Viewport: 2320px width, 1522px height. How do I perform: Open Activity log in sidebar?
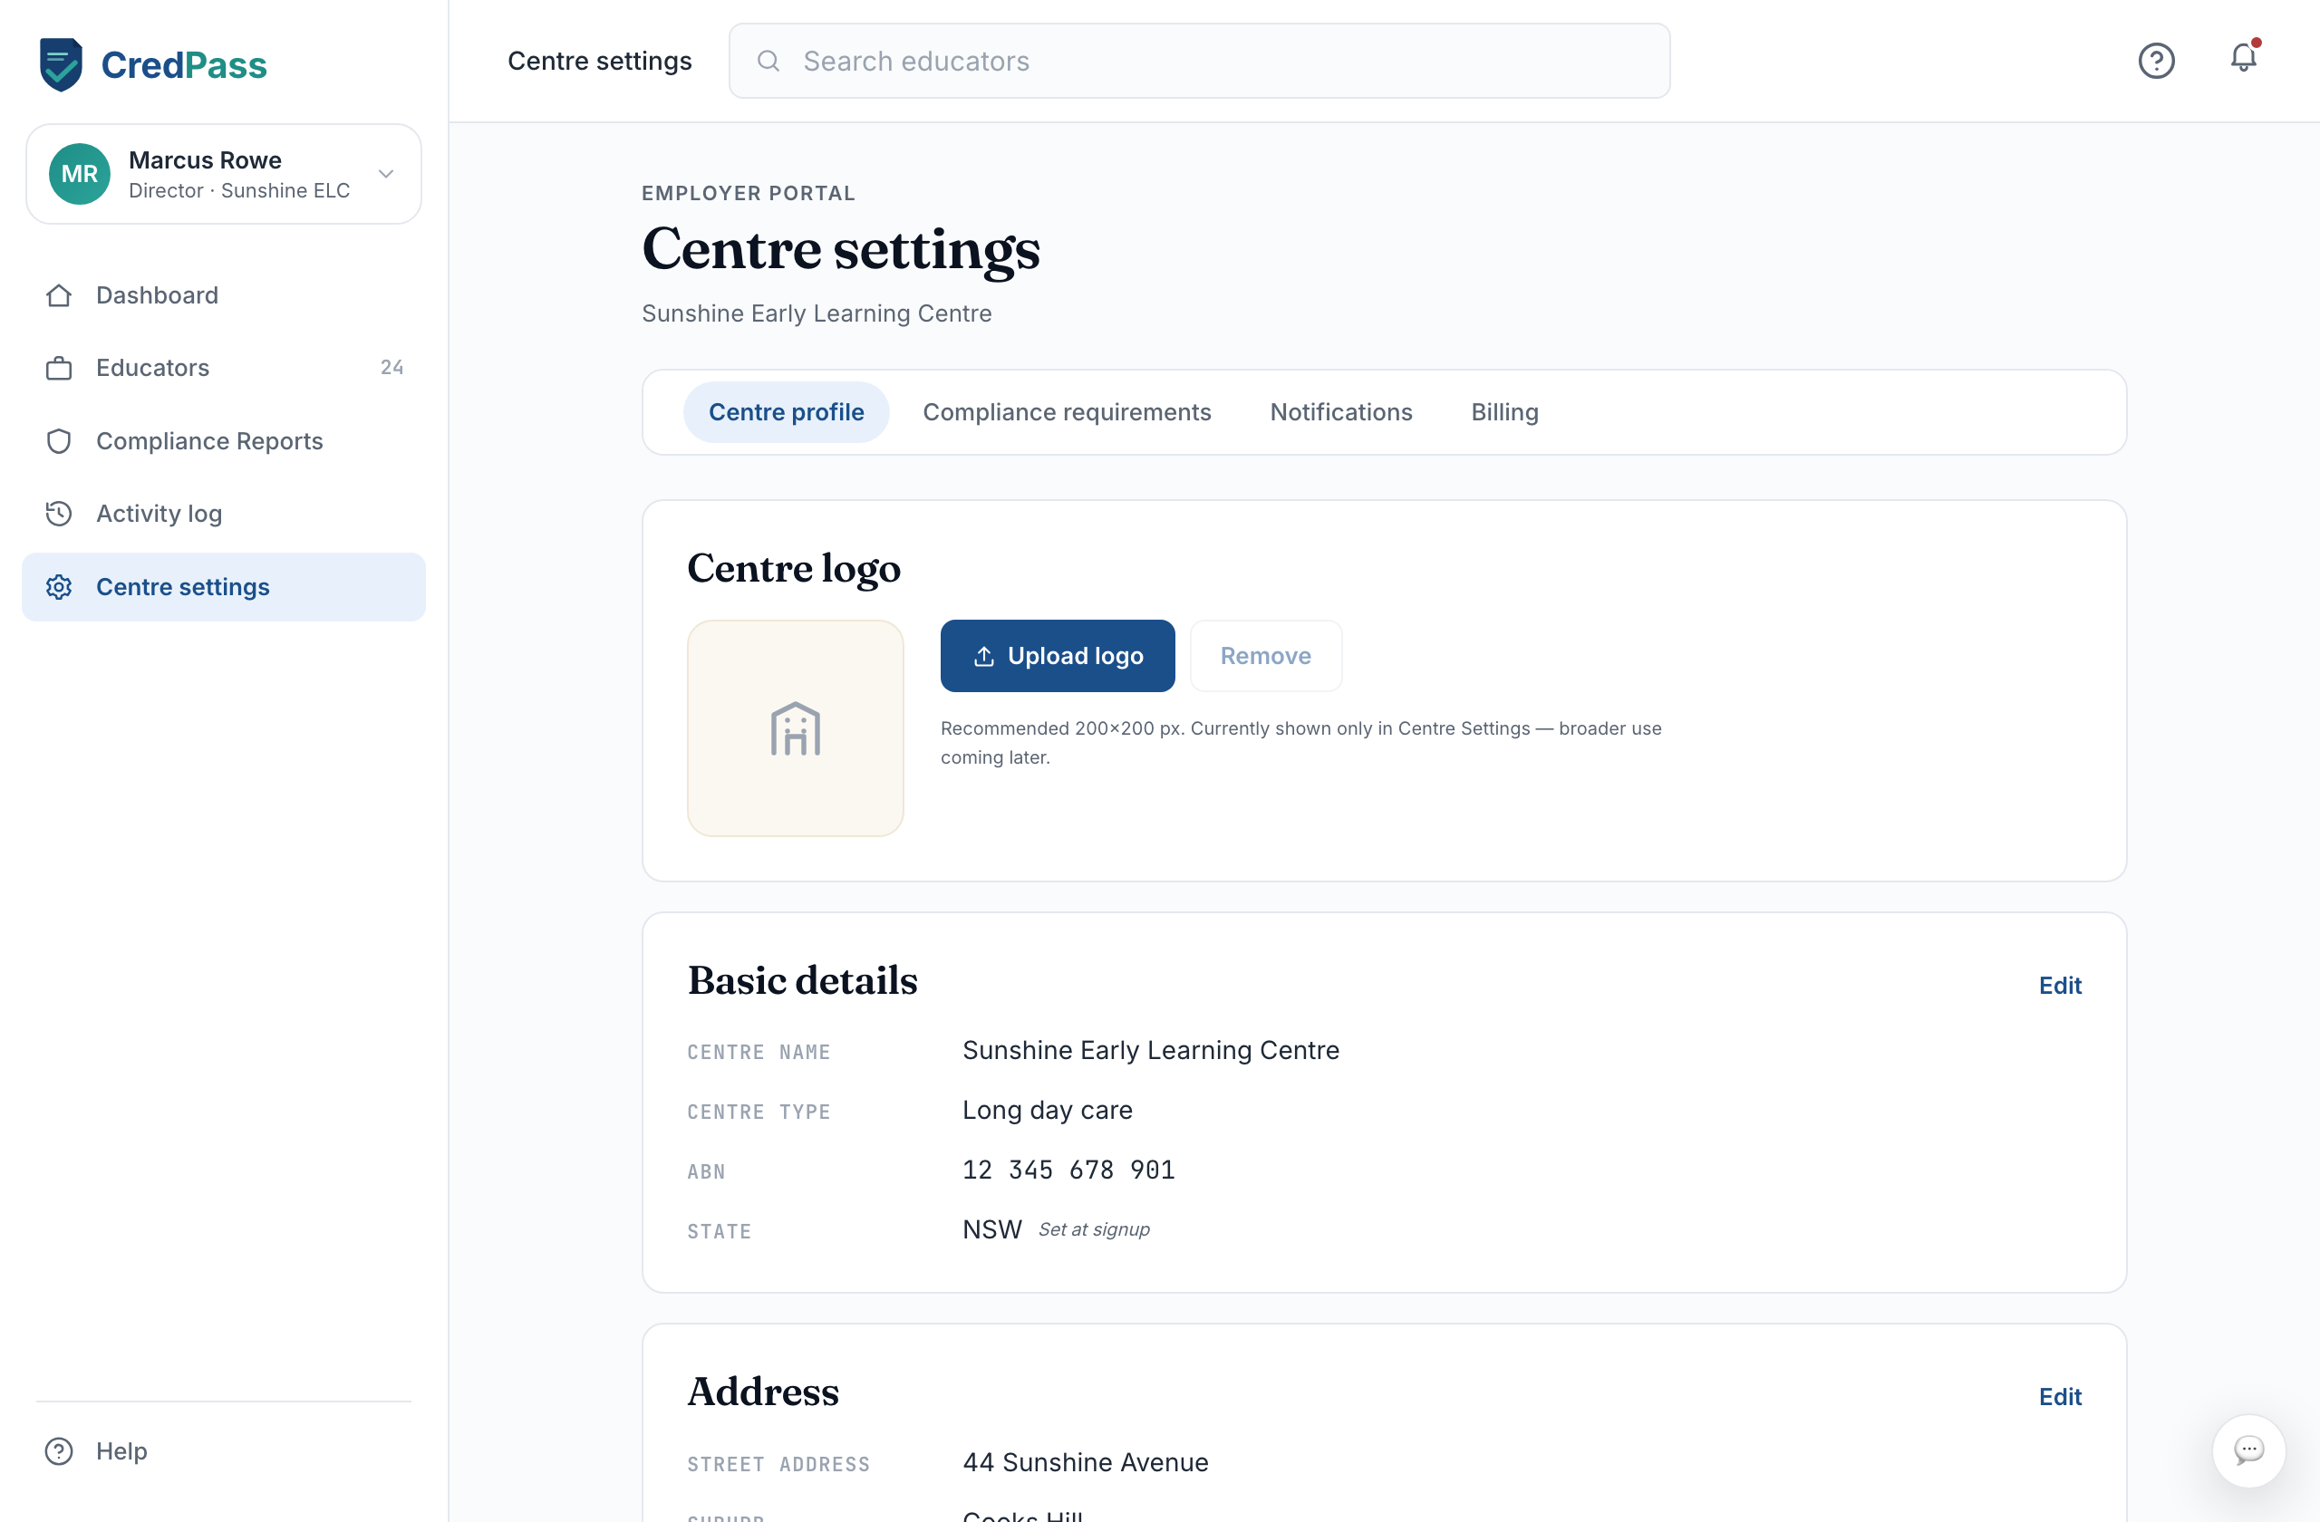click(223, 514)
